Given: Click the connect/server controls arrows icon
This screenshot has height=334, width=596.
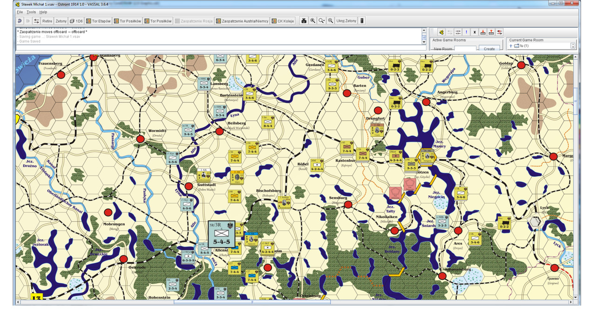Looking at the screenshot, I should (x=36, y=21).
